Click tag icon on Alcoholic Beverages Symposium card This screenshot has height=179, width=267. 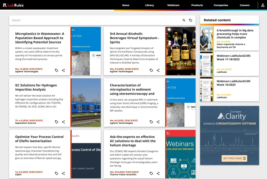pyautogui.click(x=151, y=70)
